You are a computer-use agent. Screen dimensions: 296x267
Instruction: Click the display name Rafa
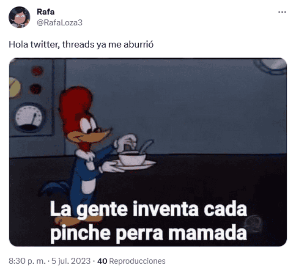point(46,12)
